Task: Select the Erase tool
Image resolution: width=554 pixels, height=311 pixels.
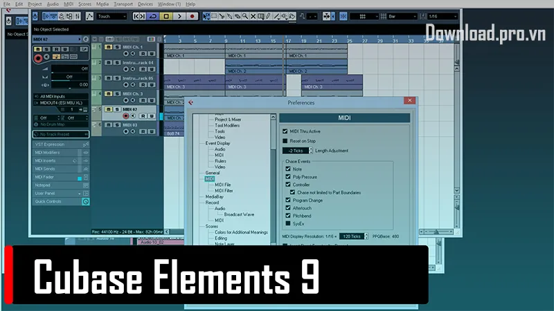Action: (x=238, y=16)
